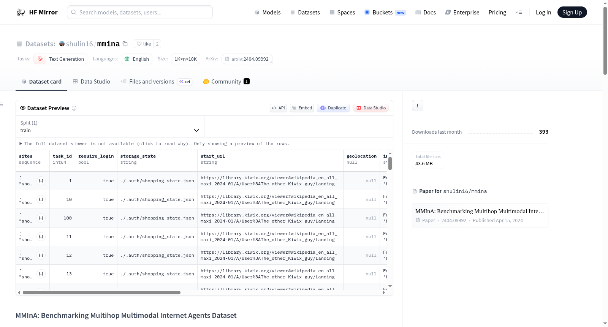Click the page's vertical scrollbar thumb
Screen dimensions: 608x327
(x=605, y=40)
